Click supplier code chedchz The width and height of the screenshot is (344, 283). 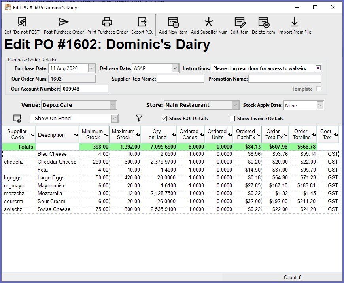[13, 162]
